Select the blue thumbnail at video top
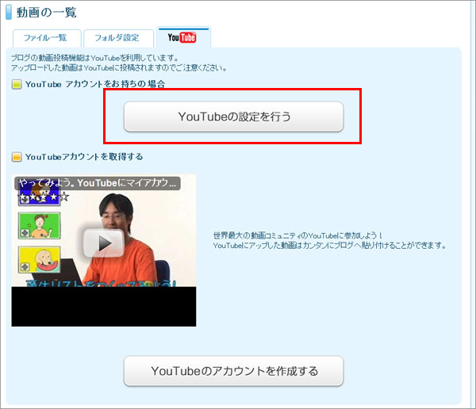This screenshot has height=409, width=476. [x=39, y=194]
